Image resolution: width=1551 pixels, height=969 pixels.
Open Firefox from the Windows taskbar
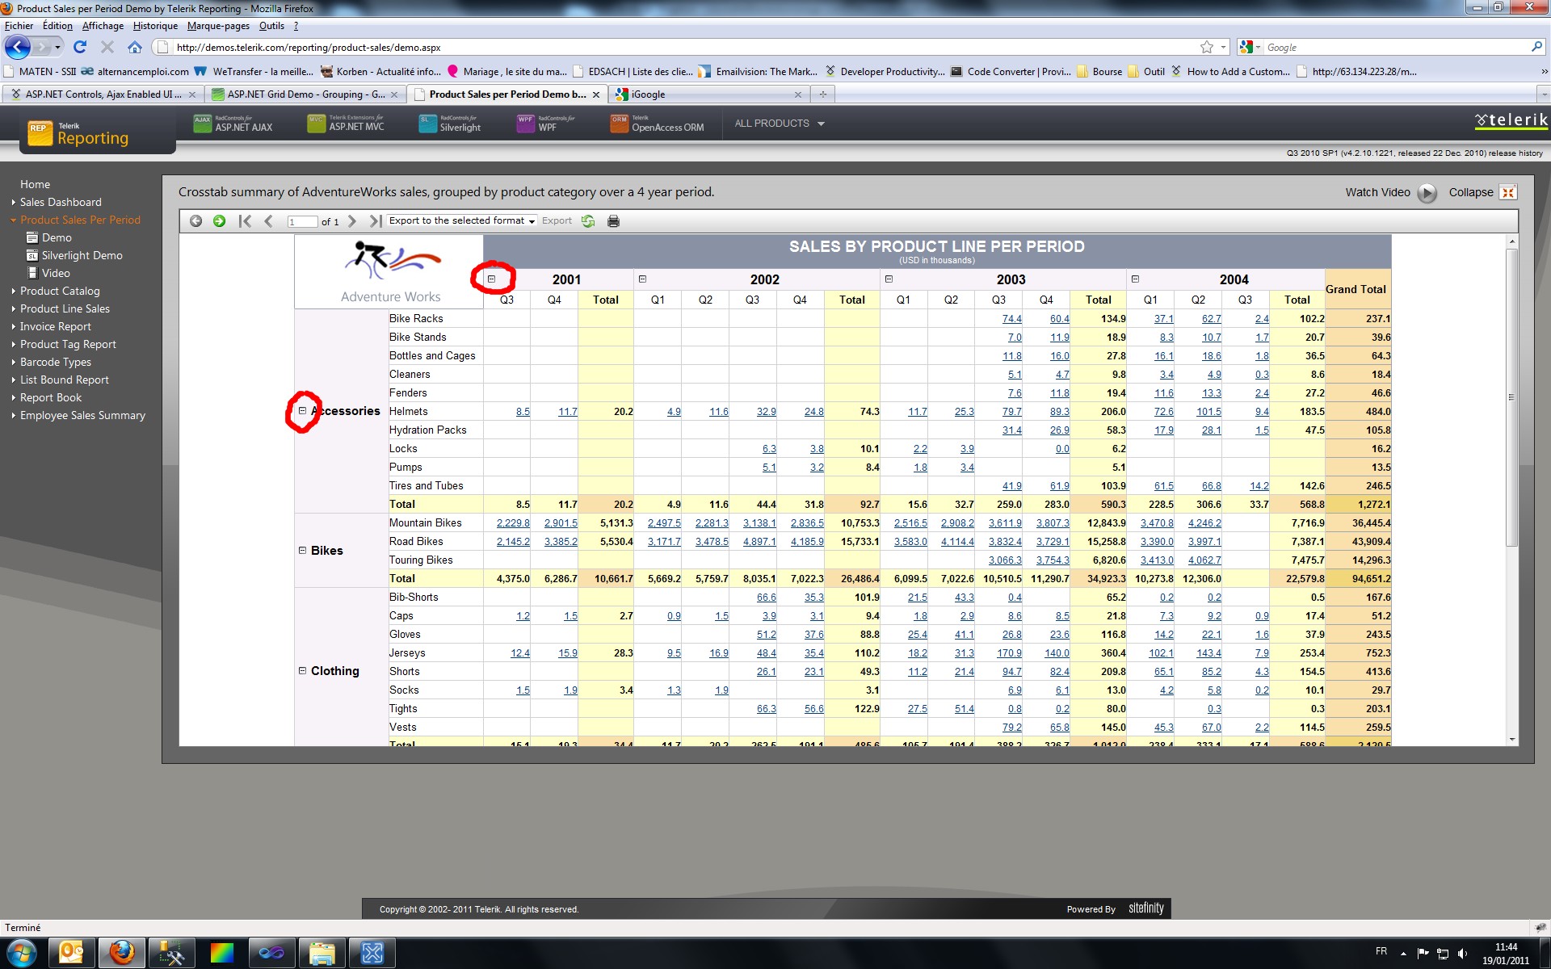[121, 953]
